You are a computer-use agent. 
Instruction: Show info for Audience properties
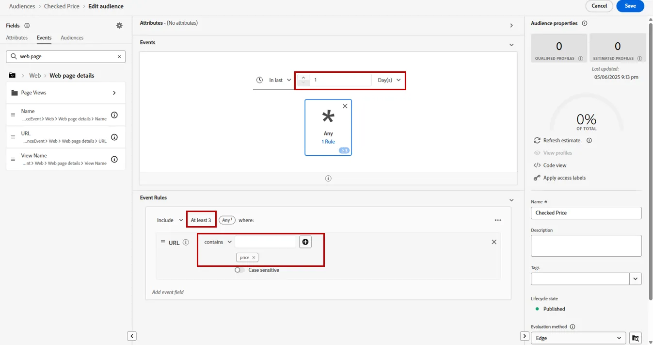pyautogui.click(x=584, y=23)
